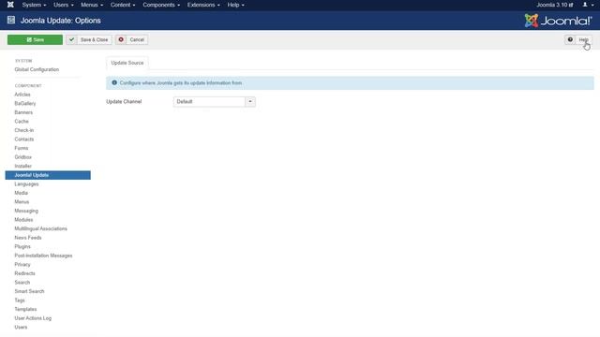Select Tags in the sidebar
Screen dimensions: 600x337
coord(20,300)
